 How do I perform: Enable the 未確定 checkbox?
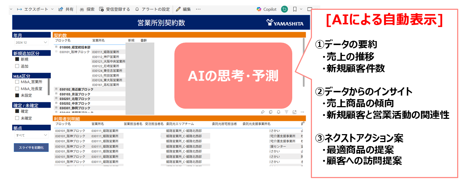(x=17, y=118)
